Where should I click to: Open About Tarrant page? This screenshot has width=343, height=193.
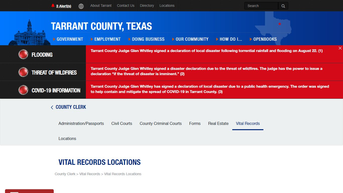tap(101, 6)
